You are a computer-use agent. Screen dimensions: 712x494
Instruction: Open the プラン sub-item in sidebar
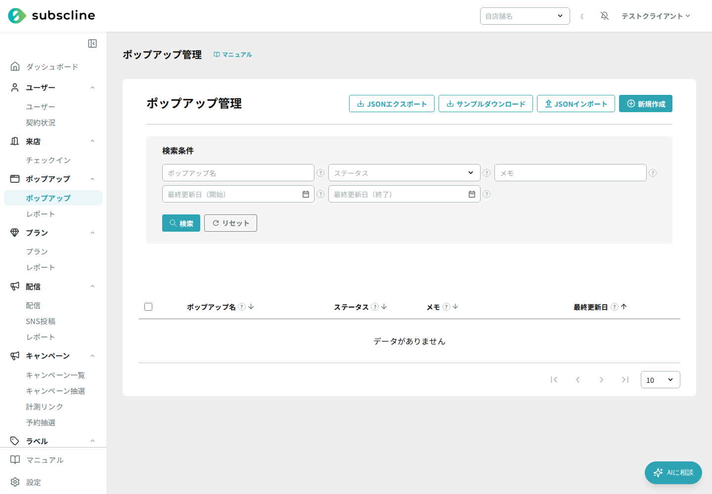pos(37,251)
